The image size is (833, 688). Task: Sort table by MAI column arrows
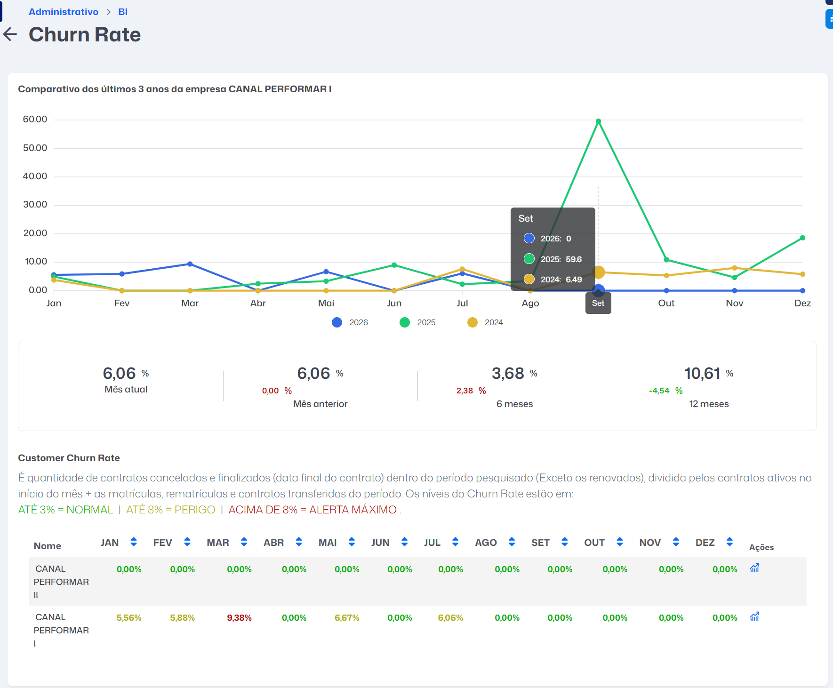352,542
